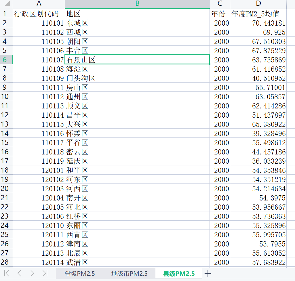295x281 pixels.
Task: Select the cell containing 南开区
Action: click(x=137, y=198)
